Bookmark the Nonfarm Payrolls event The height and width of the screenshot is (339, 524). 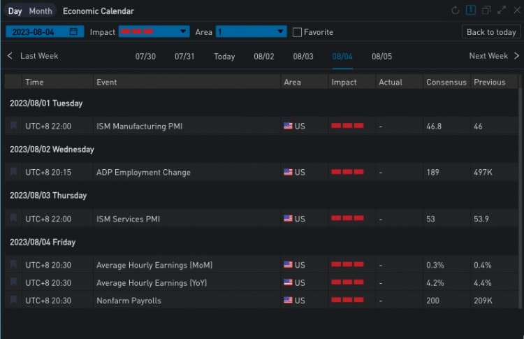(13, 301)
